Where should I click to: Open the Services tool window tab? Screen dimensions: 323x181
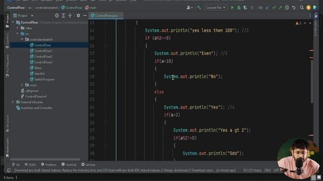tap(88, 164)
